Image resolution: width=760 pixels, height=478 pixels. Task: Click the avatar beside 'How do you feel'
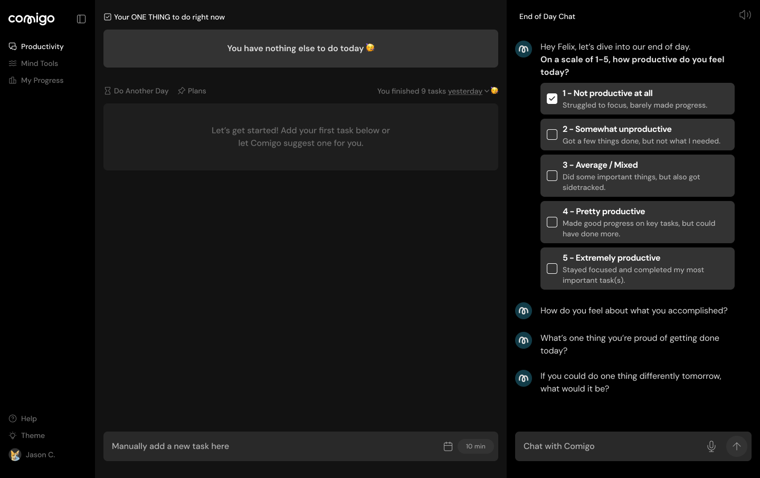[x=524, y=311]
